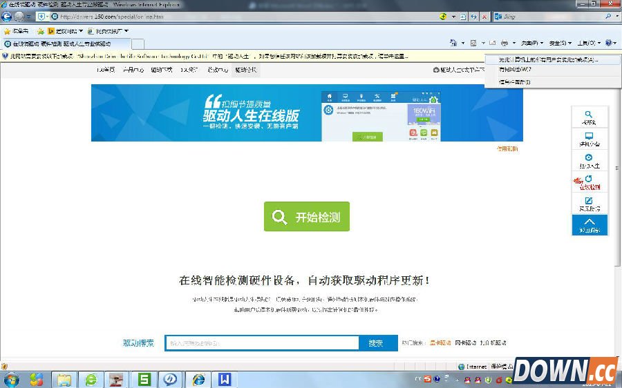The height and width of the screenshot is (388, 622).
Task: Click the address bar URL drivers.160.com
Action: [112, 17]
